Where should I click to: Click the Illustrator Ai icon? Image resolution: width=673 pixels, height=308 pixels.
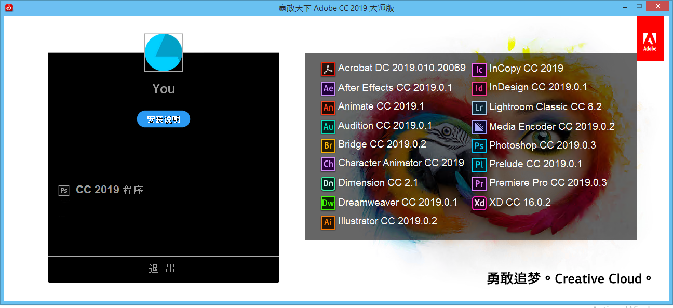328,222
